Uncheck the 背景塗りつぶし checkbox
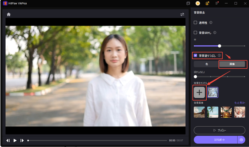Image resolution: width=249 pixels, height=147 pixels. click(195, 56)
